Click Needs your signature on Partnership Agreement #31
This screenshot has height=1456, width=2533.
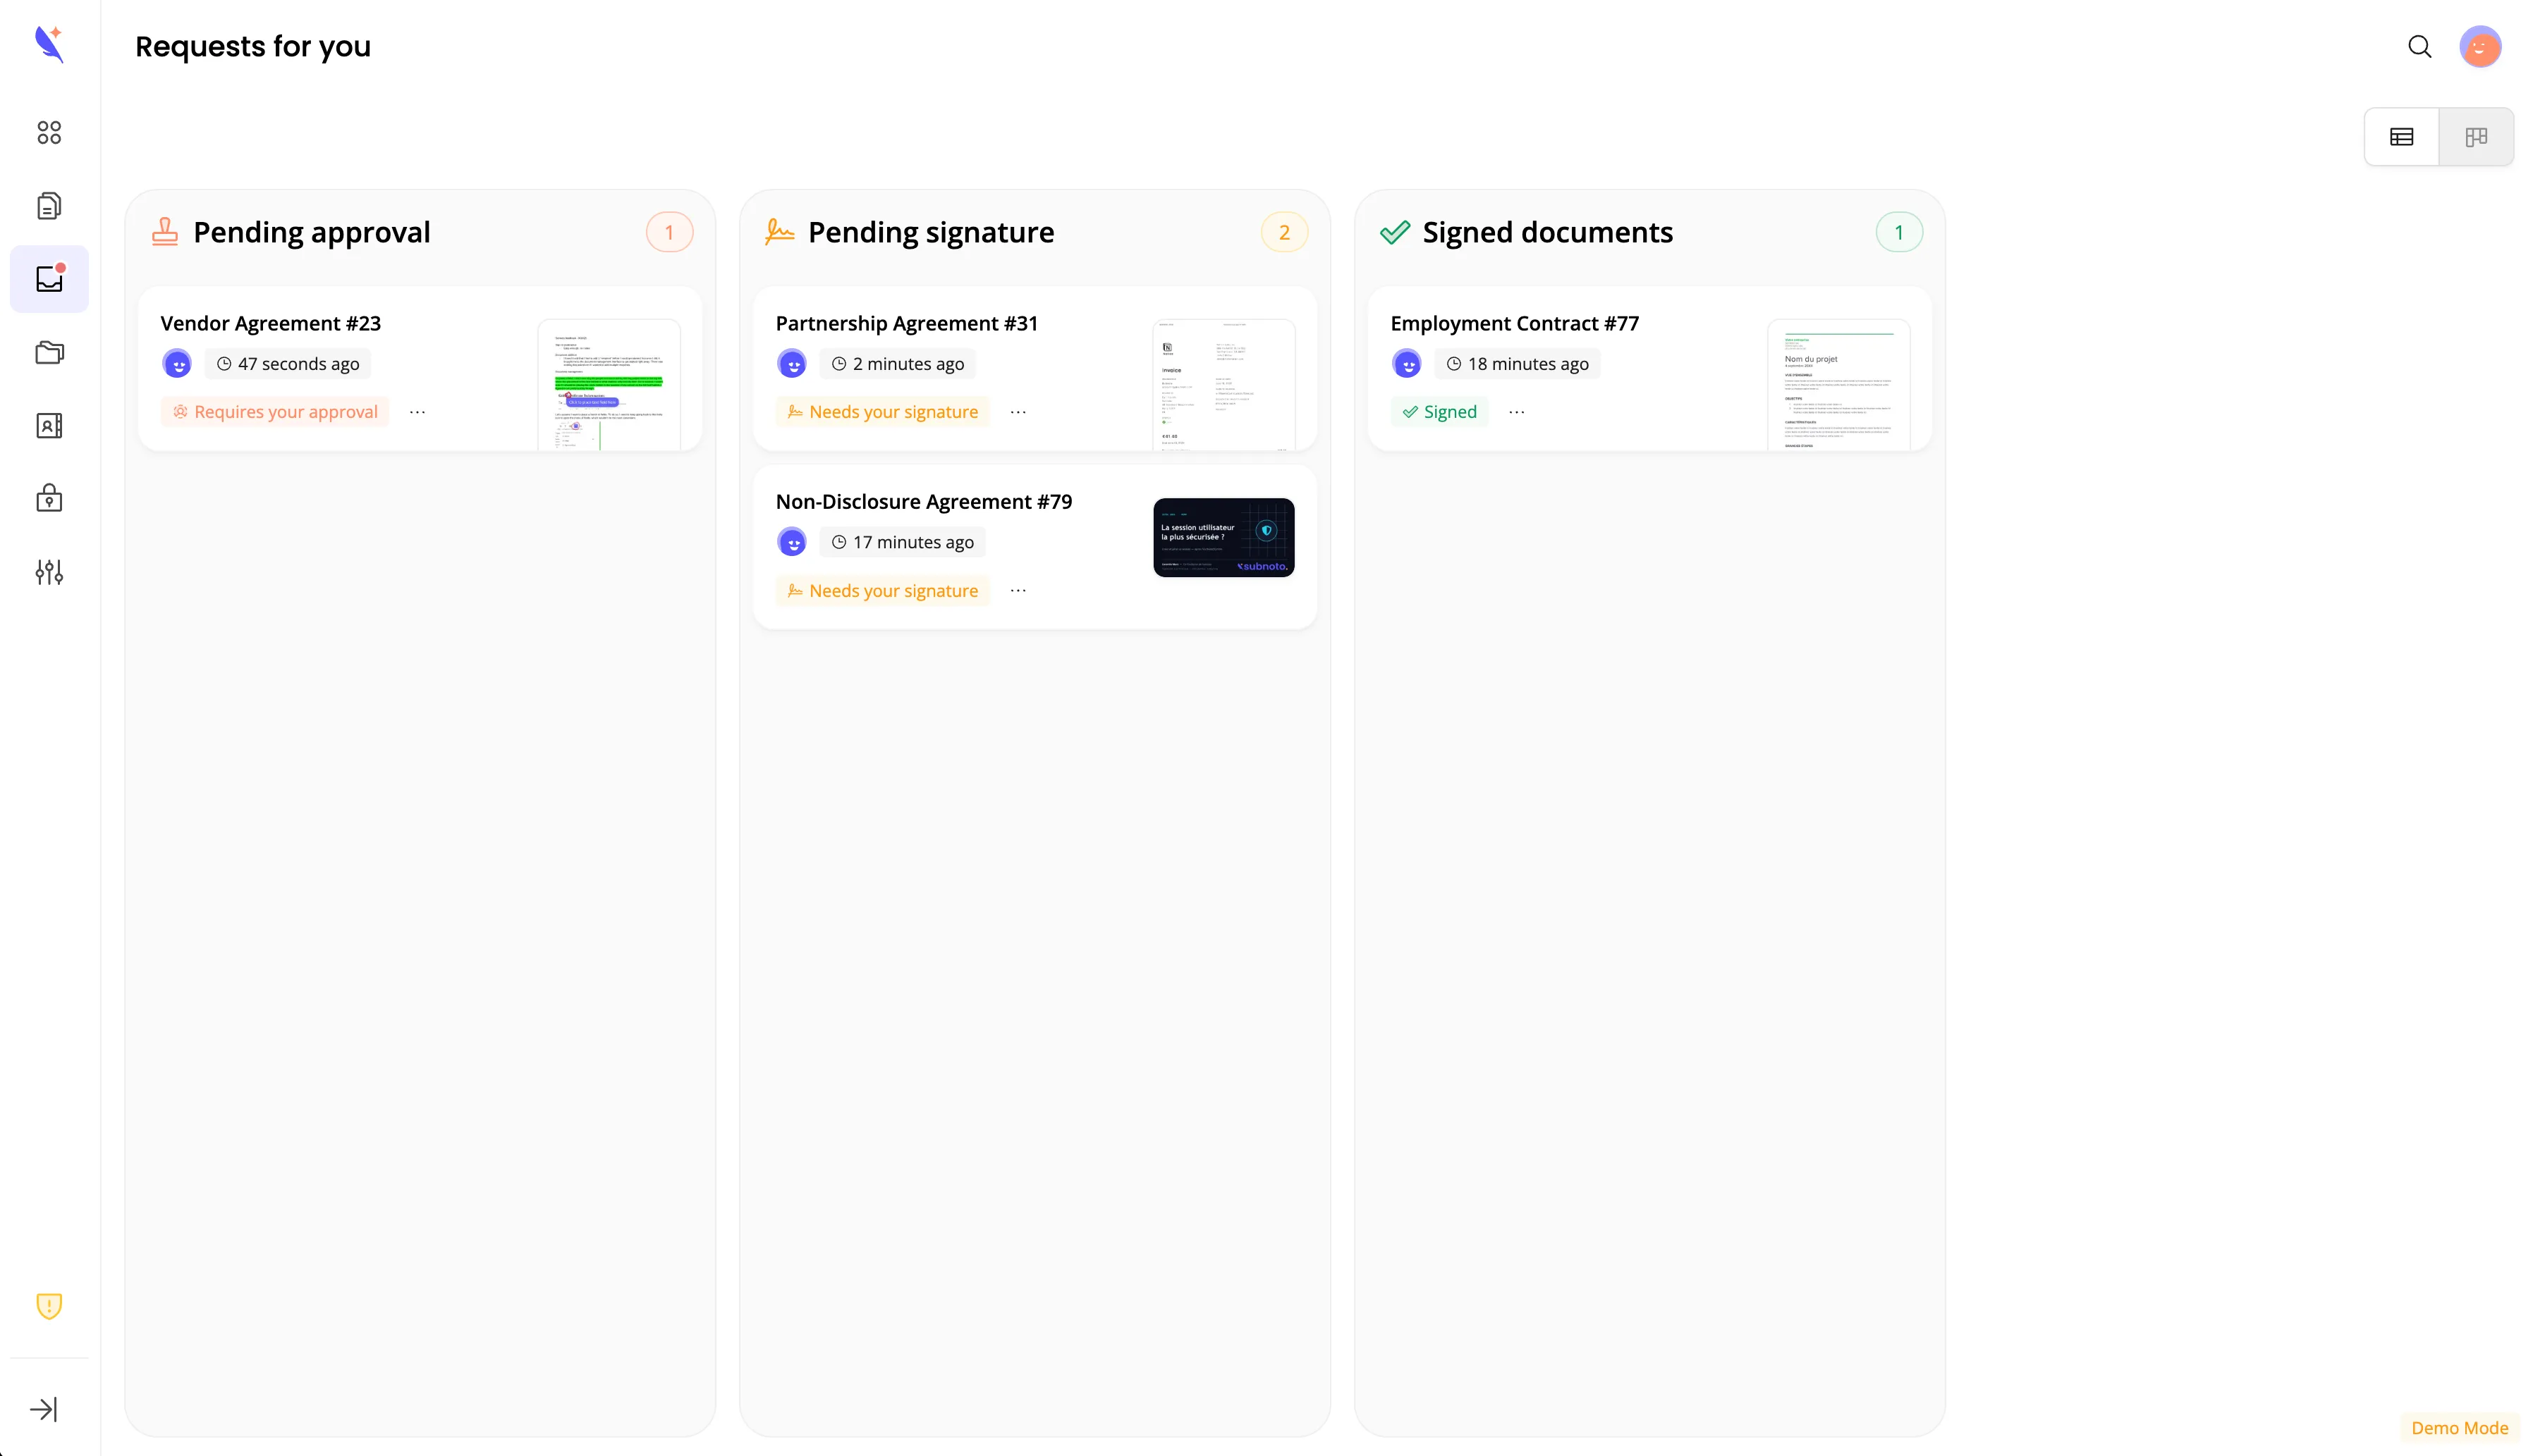click(882, 412)
